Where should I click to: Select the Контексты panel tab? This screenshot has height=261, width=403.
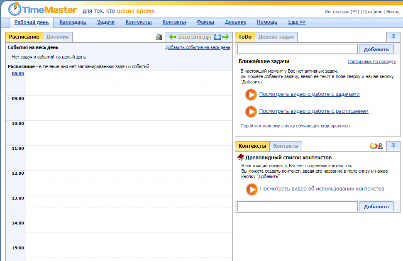click(x=252, y=146)
